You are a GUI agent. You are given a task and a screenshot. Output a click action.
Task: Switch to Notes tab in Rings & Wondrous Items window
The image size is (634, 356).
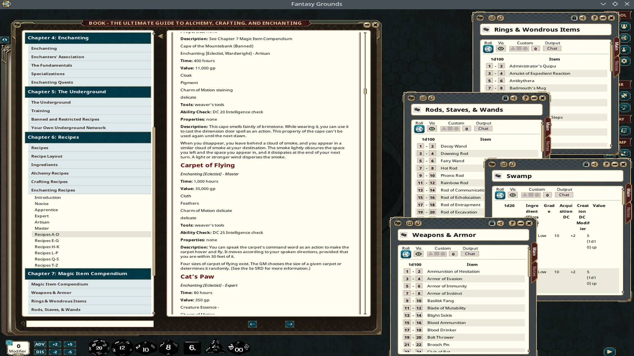coord(616,66)
